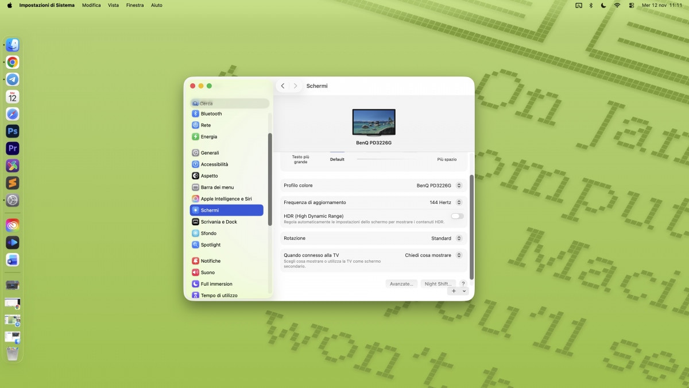Open Scrivania e Dock settings
The image size is (689, 388).
[219, 222]
